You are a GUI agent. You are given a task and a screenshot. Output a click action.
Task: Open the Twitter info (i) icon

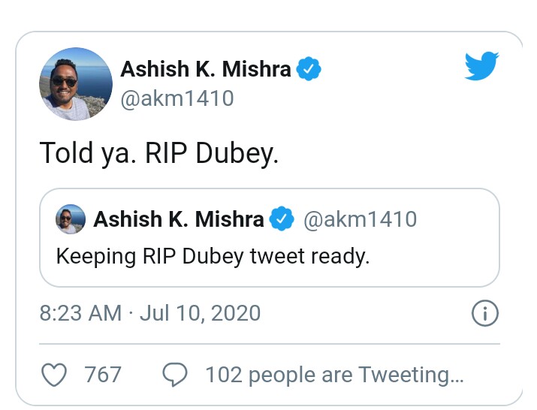484,314
